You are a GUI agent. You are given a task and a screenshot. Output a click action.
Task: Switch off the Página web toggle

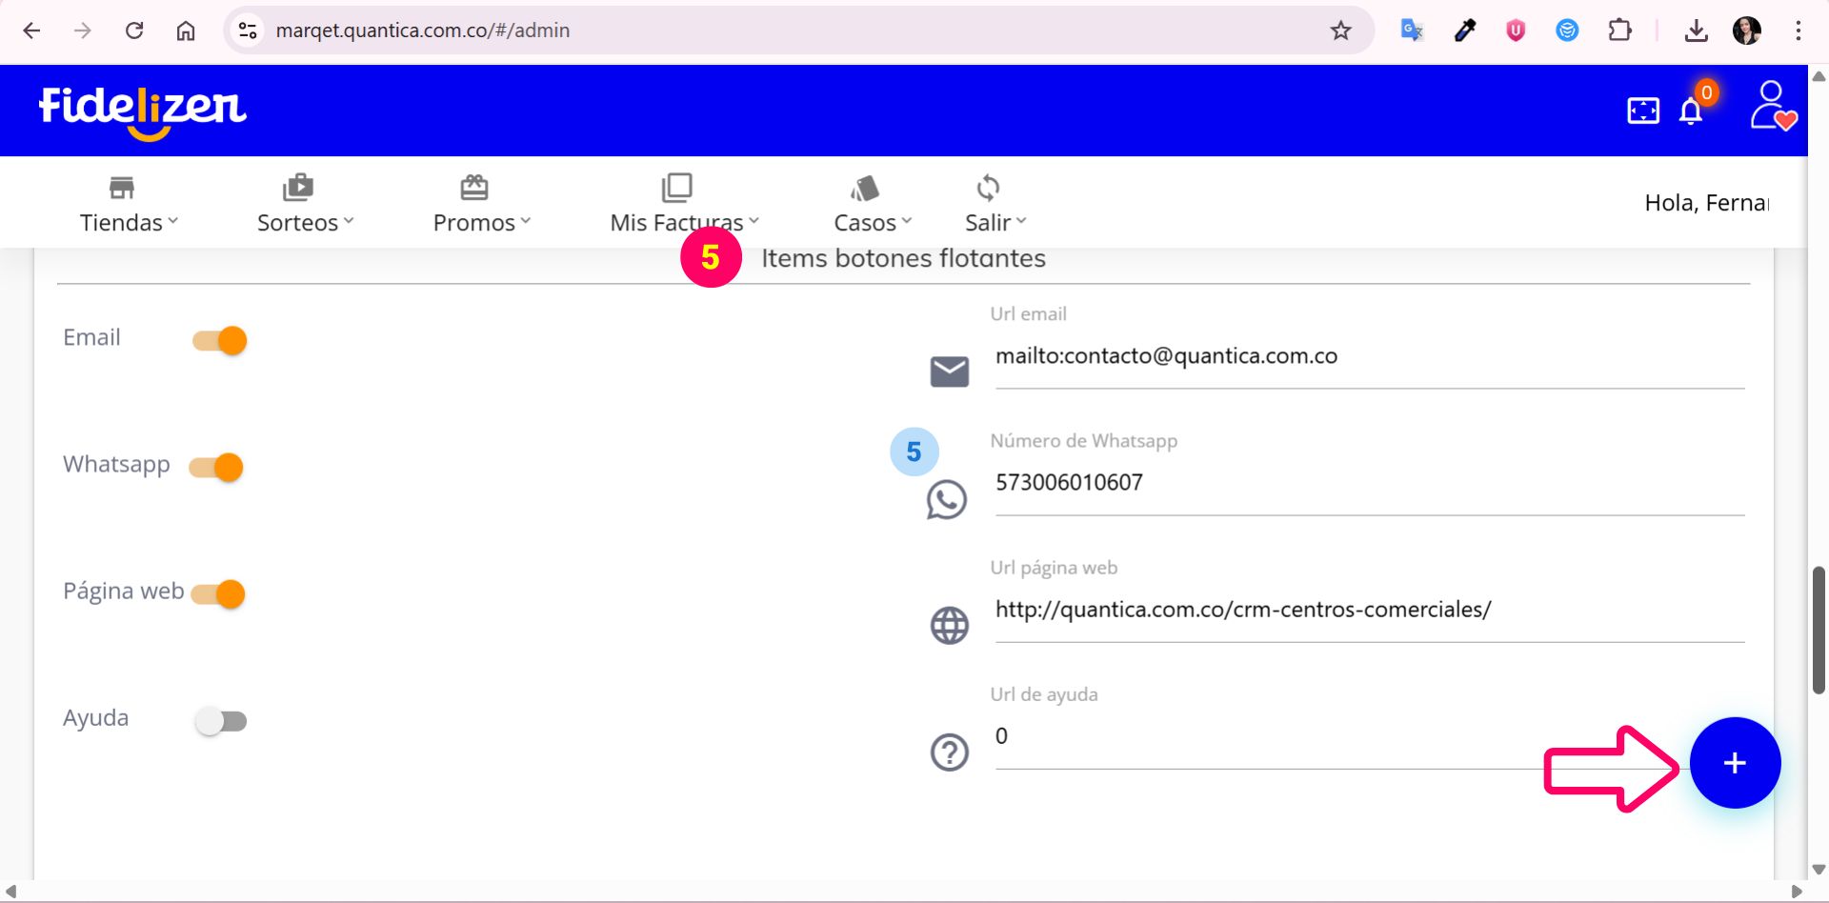218,594
